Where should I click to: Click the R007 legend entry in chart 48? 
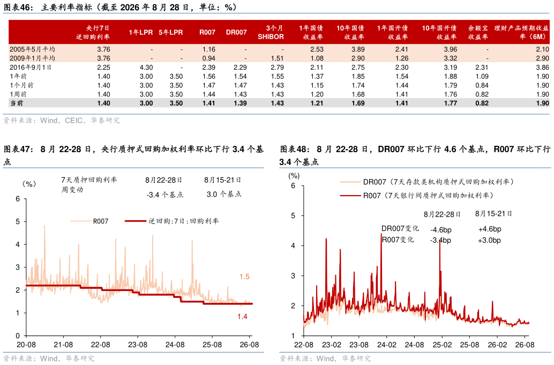[x=417, y=196]
